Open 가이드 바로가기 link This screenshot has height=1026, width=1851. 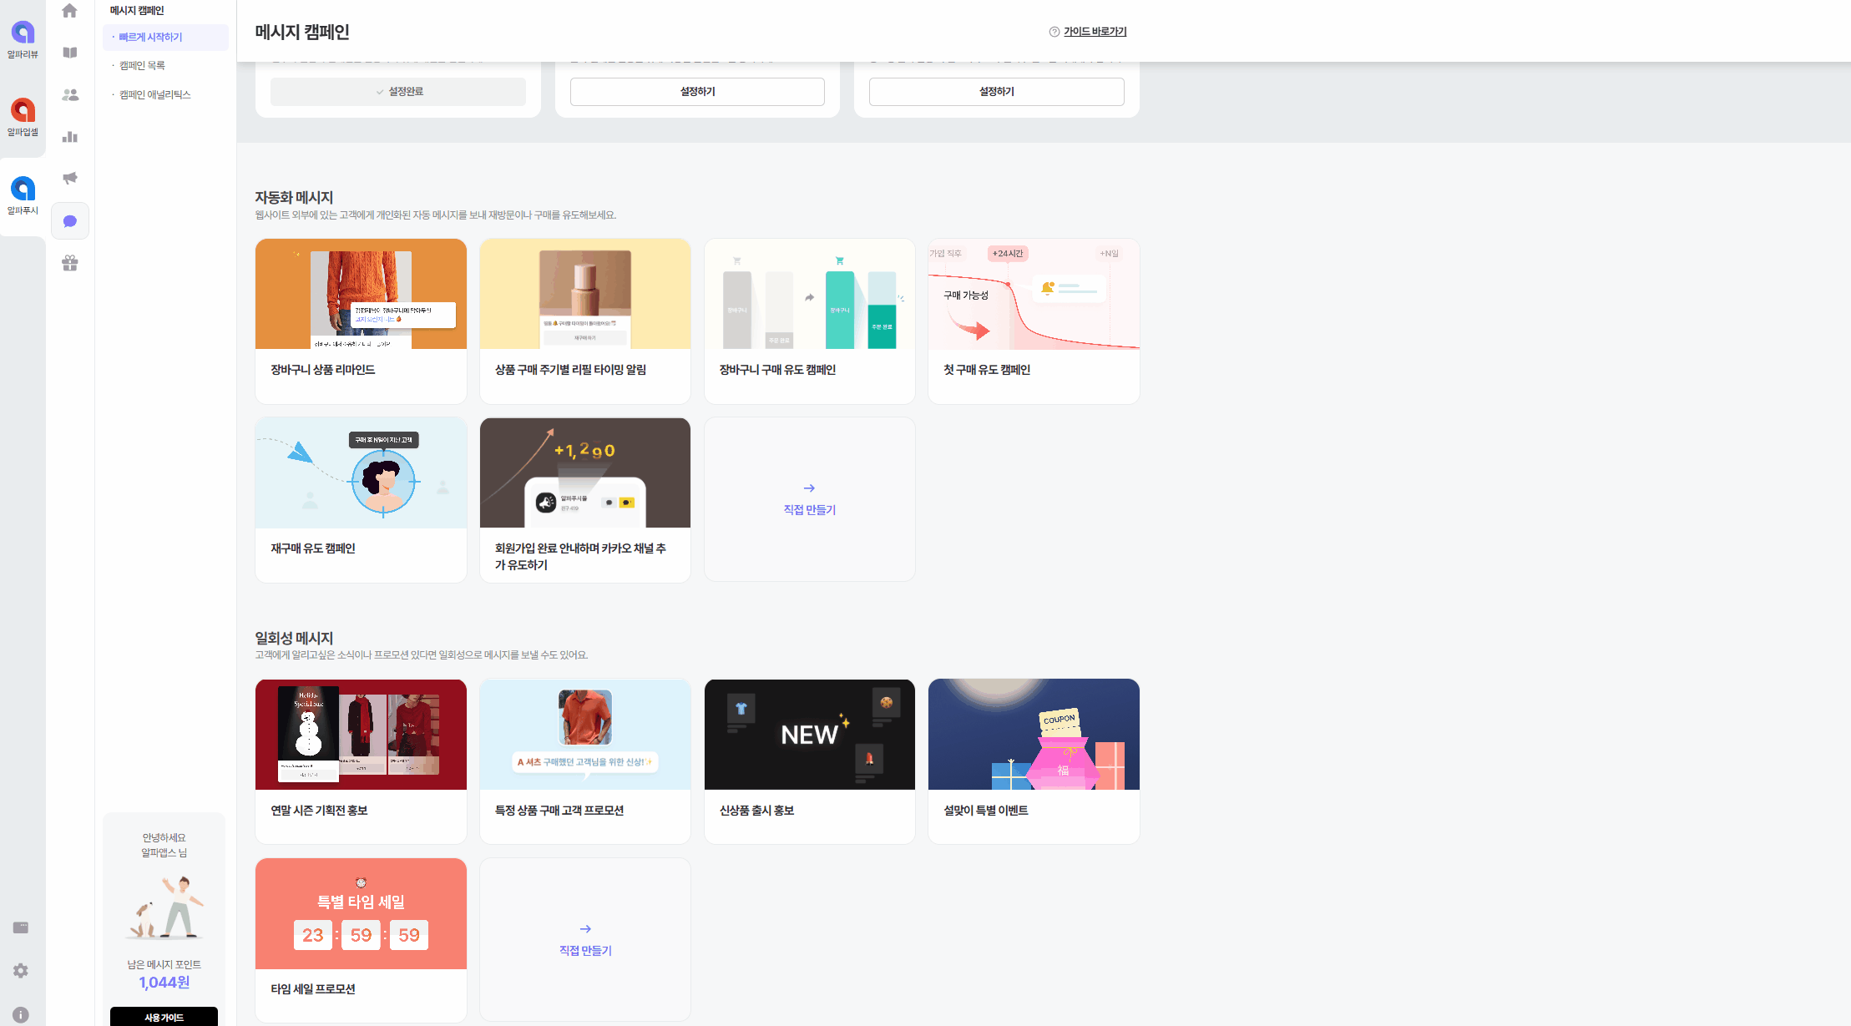click(1095, 32)
